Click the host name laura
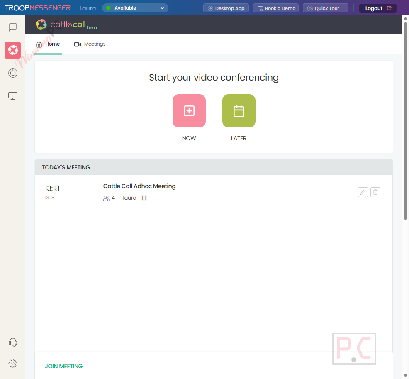The height and width of the screenshot is (379, 409). (130, 198)
